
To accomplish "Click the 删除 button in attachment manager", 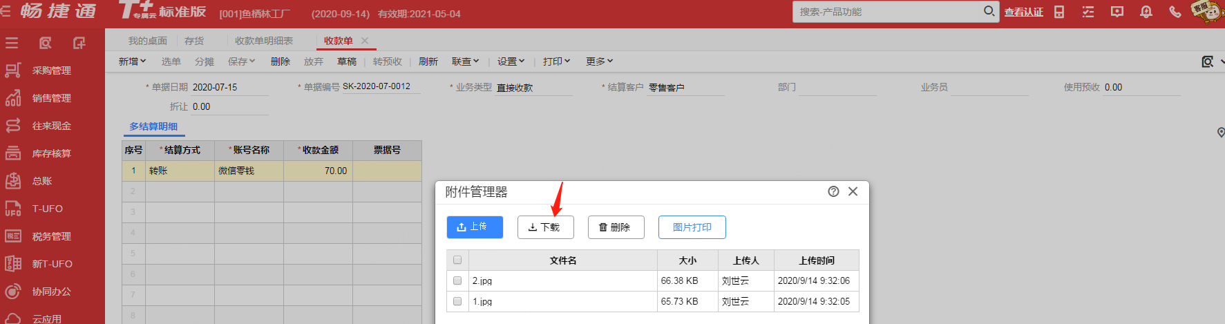I will (x=616, y=227).
